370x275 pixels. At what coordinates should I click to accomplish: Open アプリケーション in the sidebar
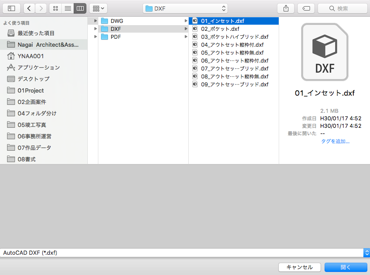[x=44, y=67]
